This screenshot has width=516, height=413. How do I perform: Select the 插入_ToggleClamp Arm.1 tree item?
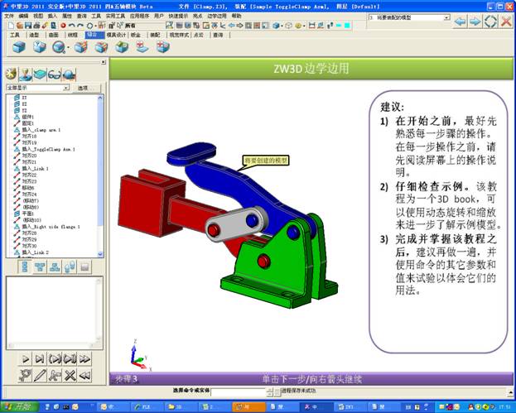pos(45,149)
